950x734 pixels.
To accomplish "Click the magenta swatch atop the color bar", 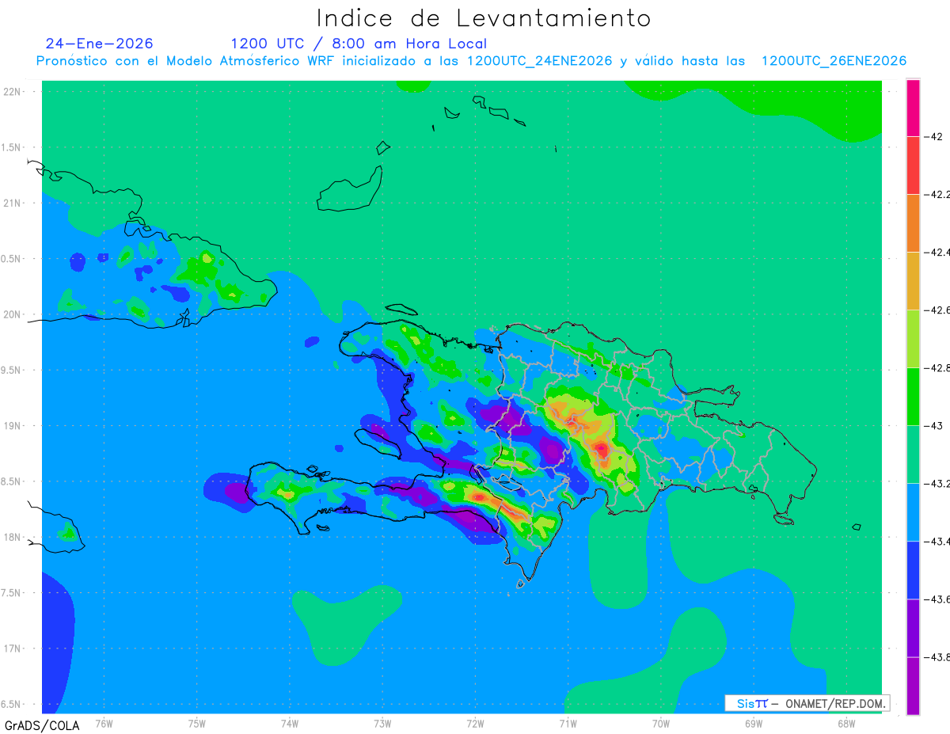I will pyautogui.click(x=913, y=108).
